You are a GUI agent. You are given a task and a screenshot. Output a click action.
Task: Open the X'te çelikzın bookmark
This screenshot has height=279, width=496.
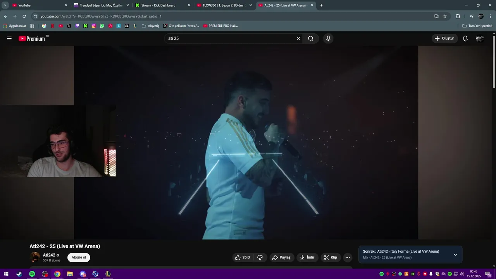[x=181, y=26]
